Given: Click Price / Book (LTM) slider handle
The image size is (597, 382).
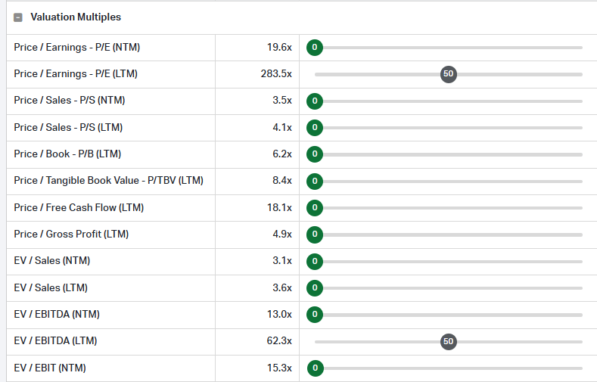Looking at the screenshot, I should coord(315,154).
